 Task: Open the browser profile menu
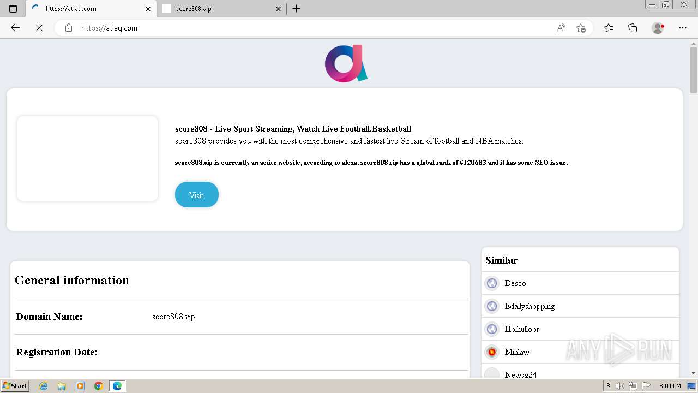pos(658,28)
